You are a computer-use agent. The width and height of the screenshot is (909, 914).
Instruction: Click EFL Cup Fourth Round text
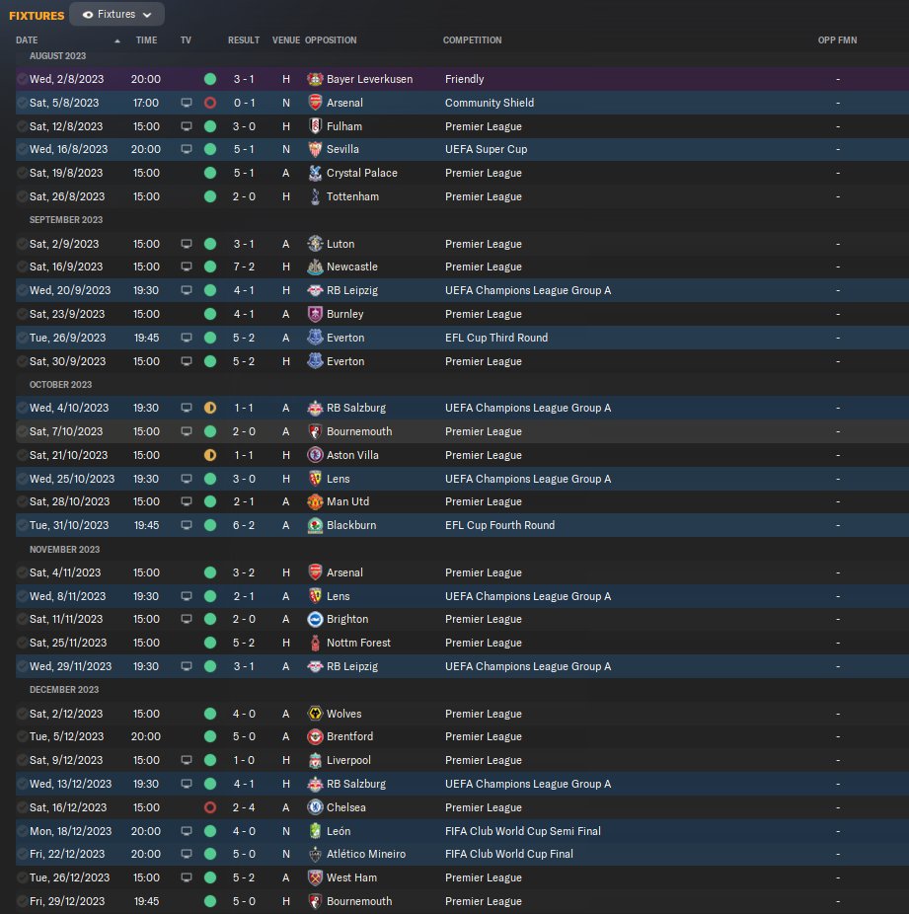point(499,526)
